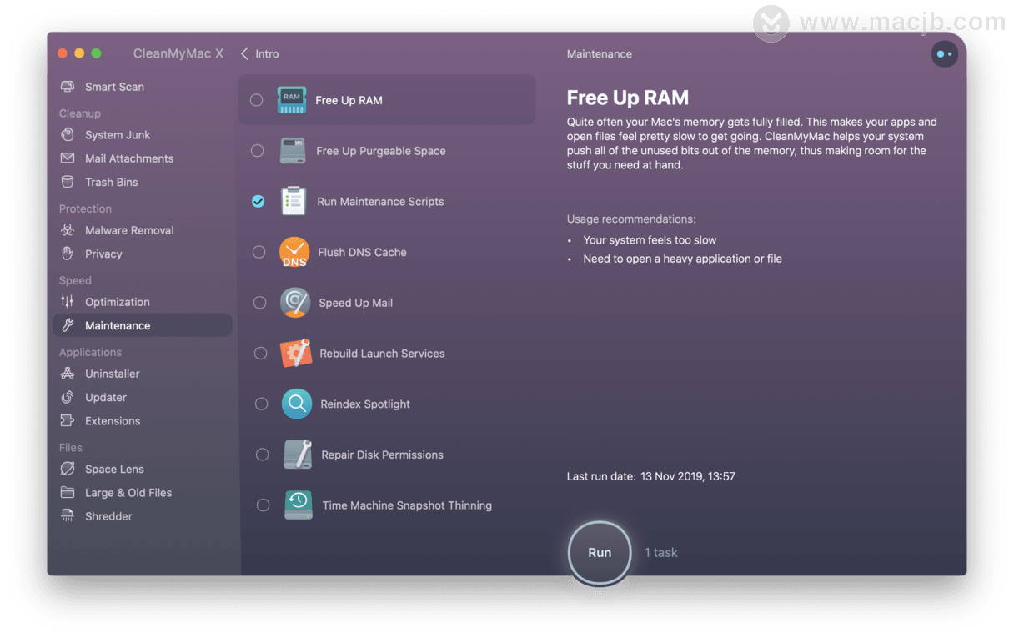Click the Free Up Purgeable Space label

tap(381, 151)
